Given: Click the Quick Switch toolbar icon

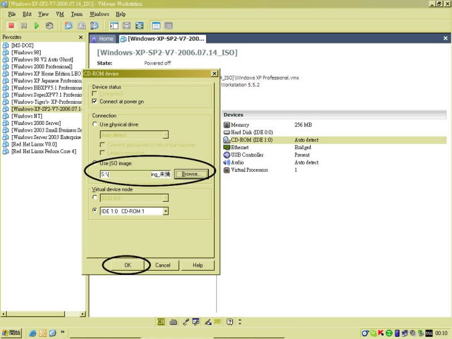Looking at the screenshot, I should (127, 25).
